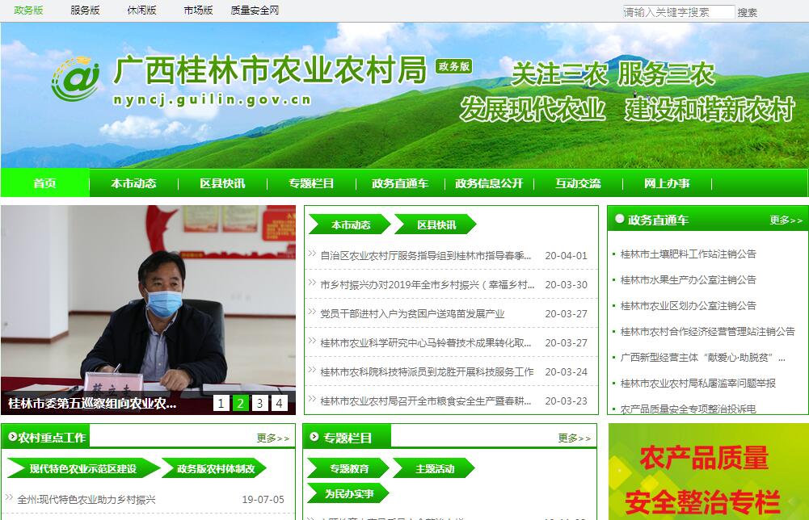Click the 搜索 search button
Viewport: 809px width, 520px height.
[747, 12]
